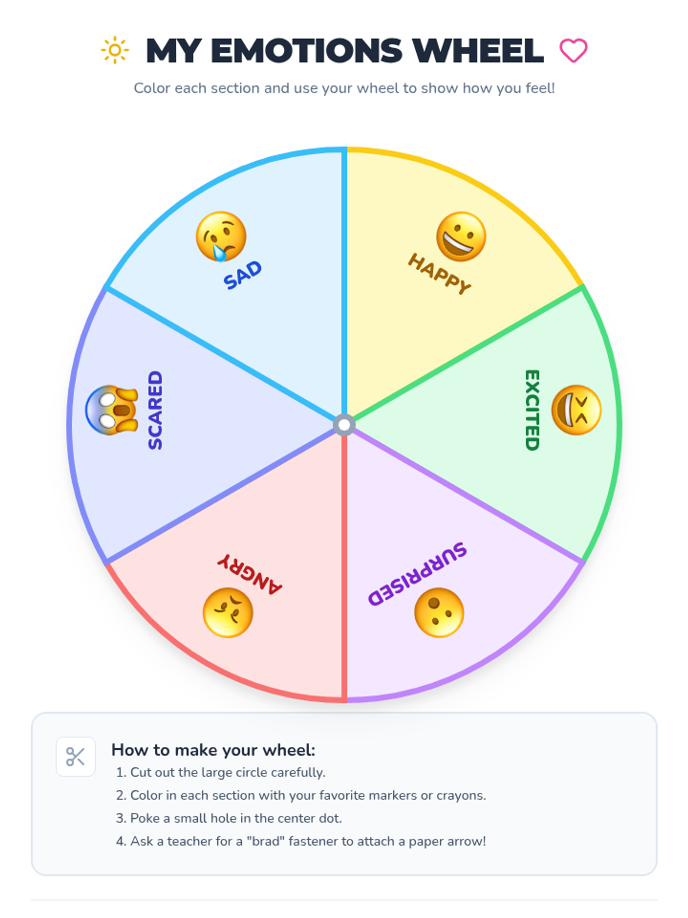The height and width of the screenshot is (918, 688).
Task: Click the pink heart icon
Action: click(573, 50)
